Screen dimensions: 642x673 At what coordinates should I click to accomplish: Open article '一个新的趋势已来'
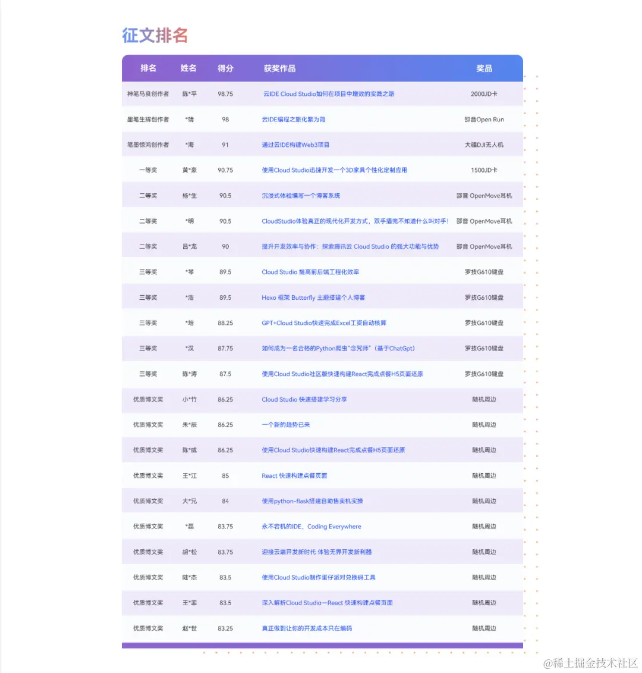coord(285,425)
